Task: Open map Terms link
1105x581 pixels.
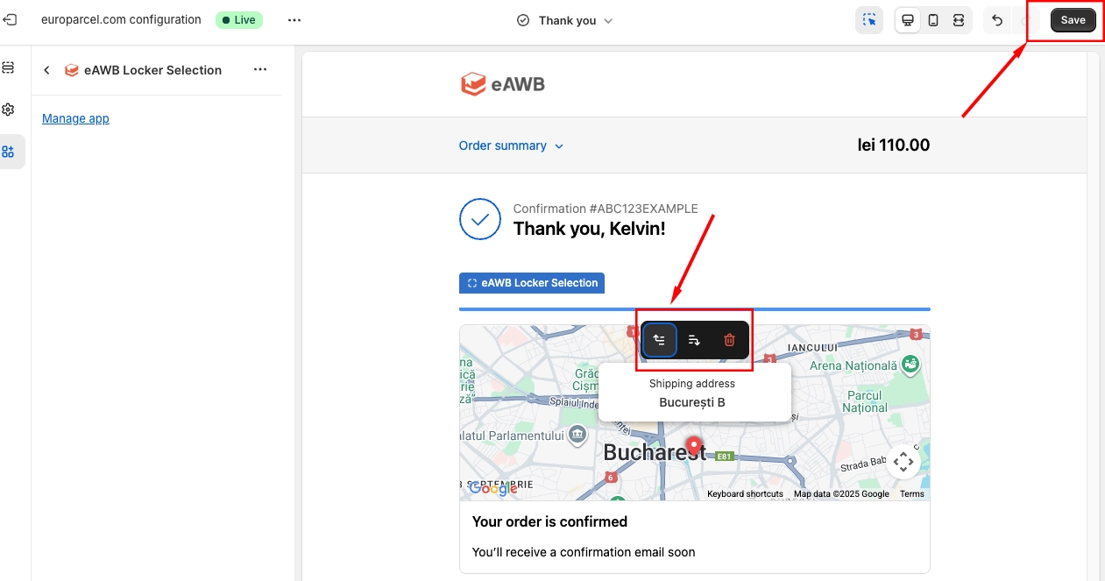Action: click(x=912, y=494)
